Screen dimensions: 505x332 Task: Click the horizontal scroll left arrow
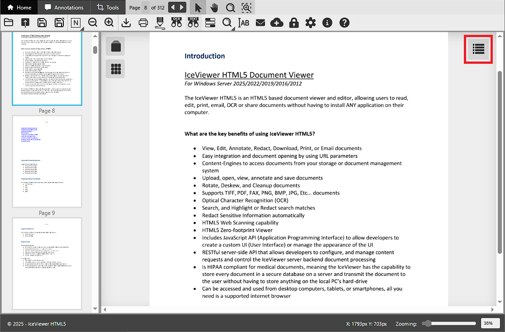coord(105,309)
